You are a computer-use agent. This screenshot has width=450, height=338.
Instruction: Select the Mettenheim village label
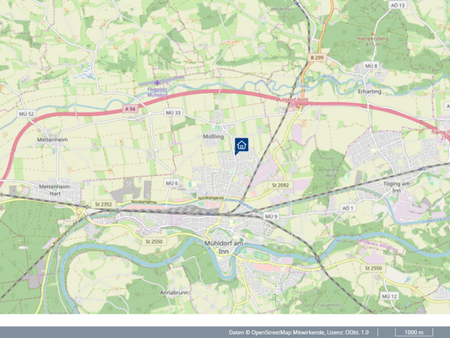52,139
